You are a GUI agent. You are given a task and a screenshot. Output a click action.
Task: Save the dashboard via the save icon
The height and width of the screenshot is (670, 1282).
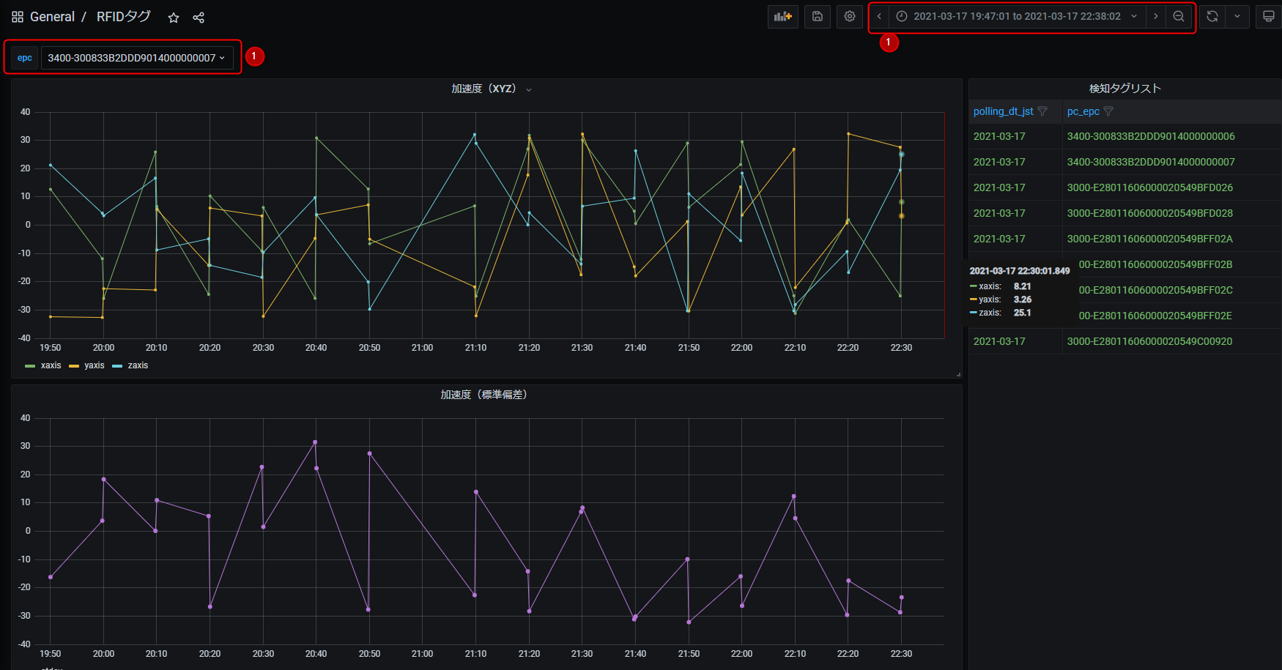[818, 16]
